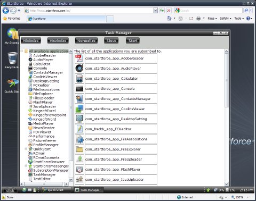Click the com_startforce_app_FileExplorer entry text
This screenshot has height=201, width=256.
pyautogui.click(x=113, y=149)
